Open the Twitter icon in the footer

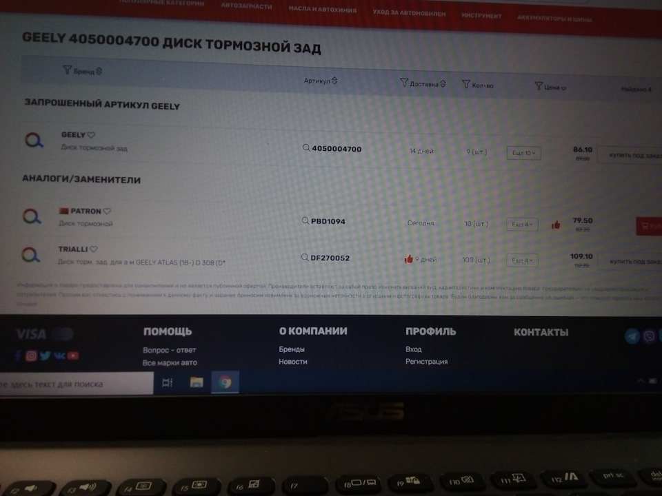[45, 355]
